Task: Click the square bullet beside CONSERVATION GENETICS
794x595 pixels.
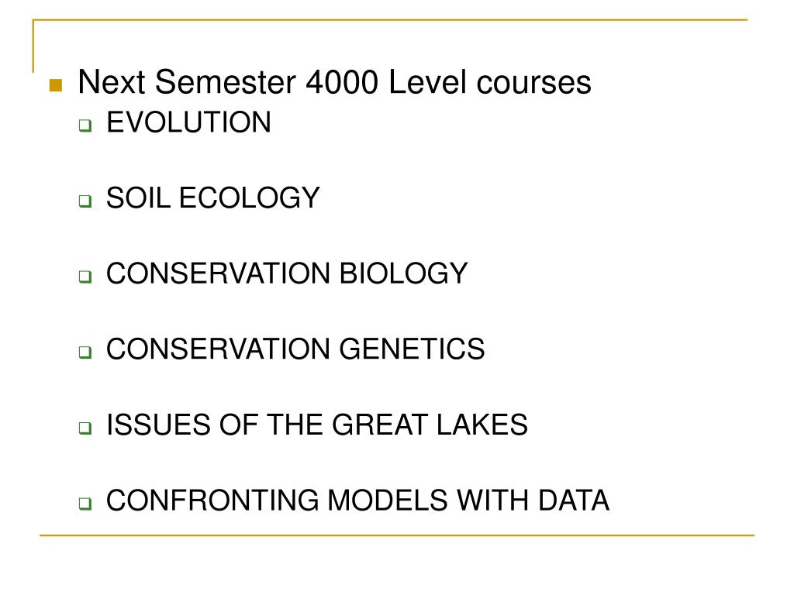Action: click(85, 352)
